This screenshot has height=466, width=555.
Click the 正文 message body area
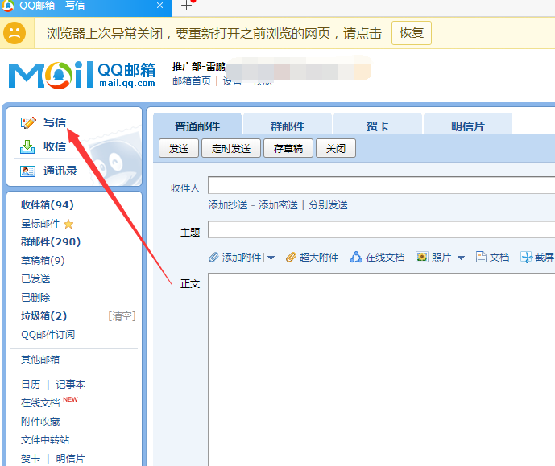pyautogui.click(x=382, y=369)
